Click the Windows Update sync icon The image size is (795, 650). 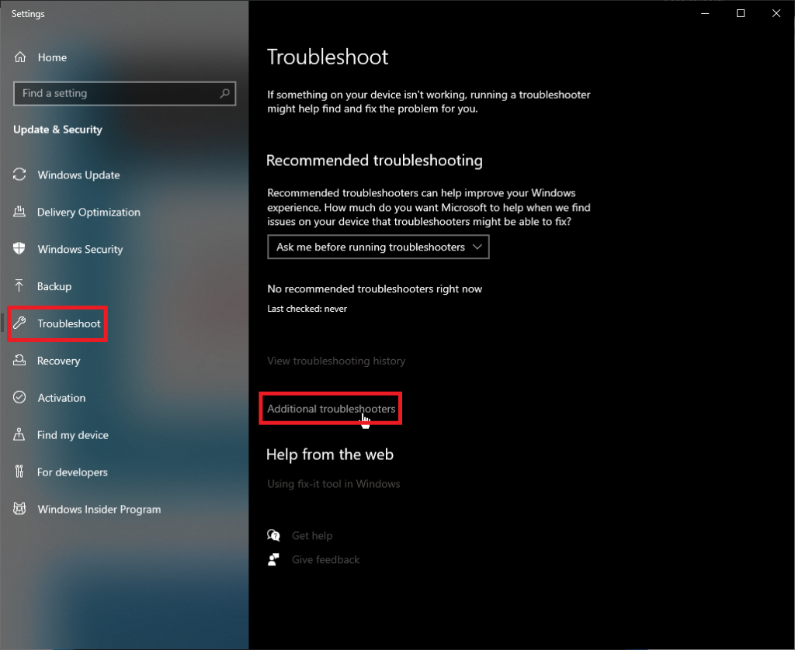pos(20,175)
